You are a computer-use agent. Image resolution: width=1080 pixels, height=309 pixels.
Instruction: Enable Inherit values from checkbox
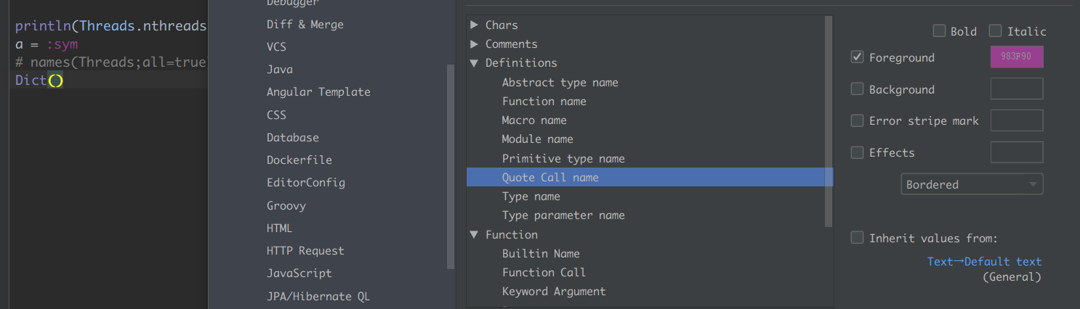click(x=857, y=238)
